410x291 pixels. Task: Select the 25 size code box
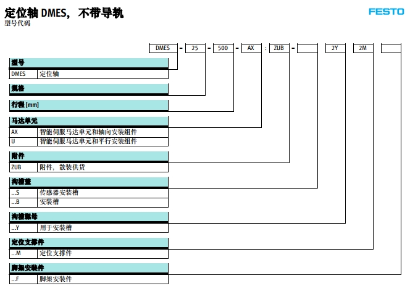[x=195, y=48]
